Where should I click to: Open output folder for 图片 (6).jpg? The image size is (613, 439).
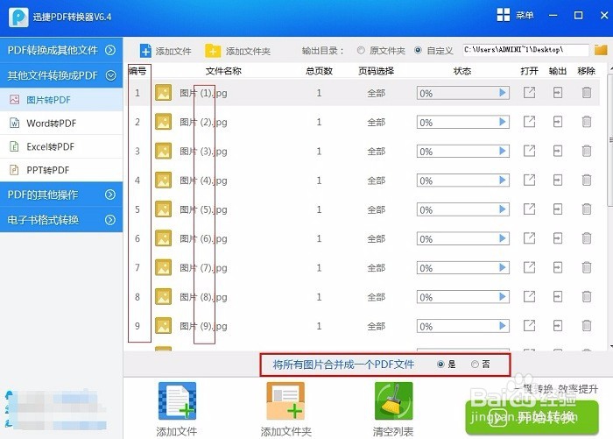558,238
